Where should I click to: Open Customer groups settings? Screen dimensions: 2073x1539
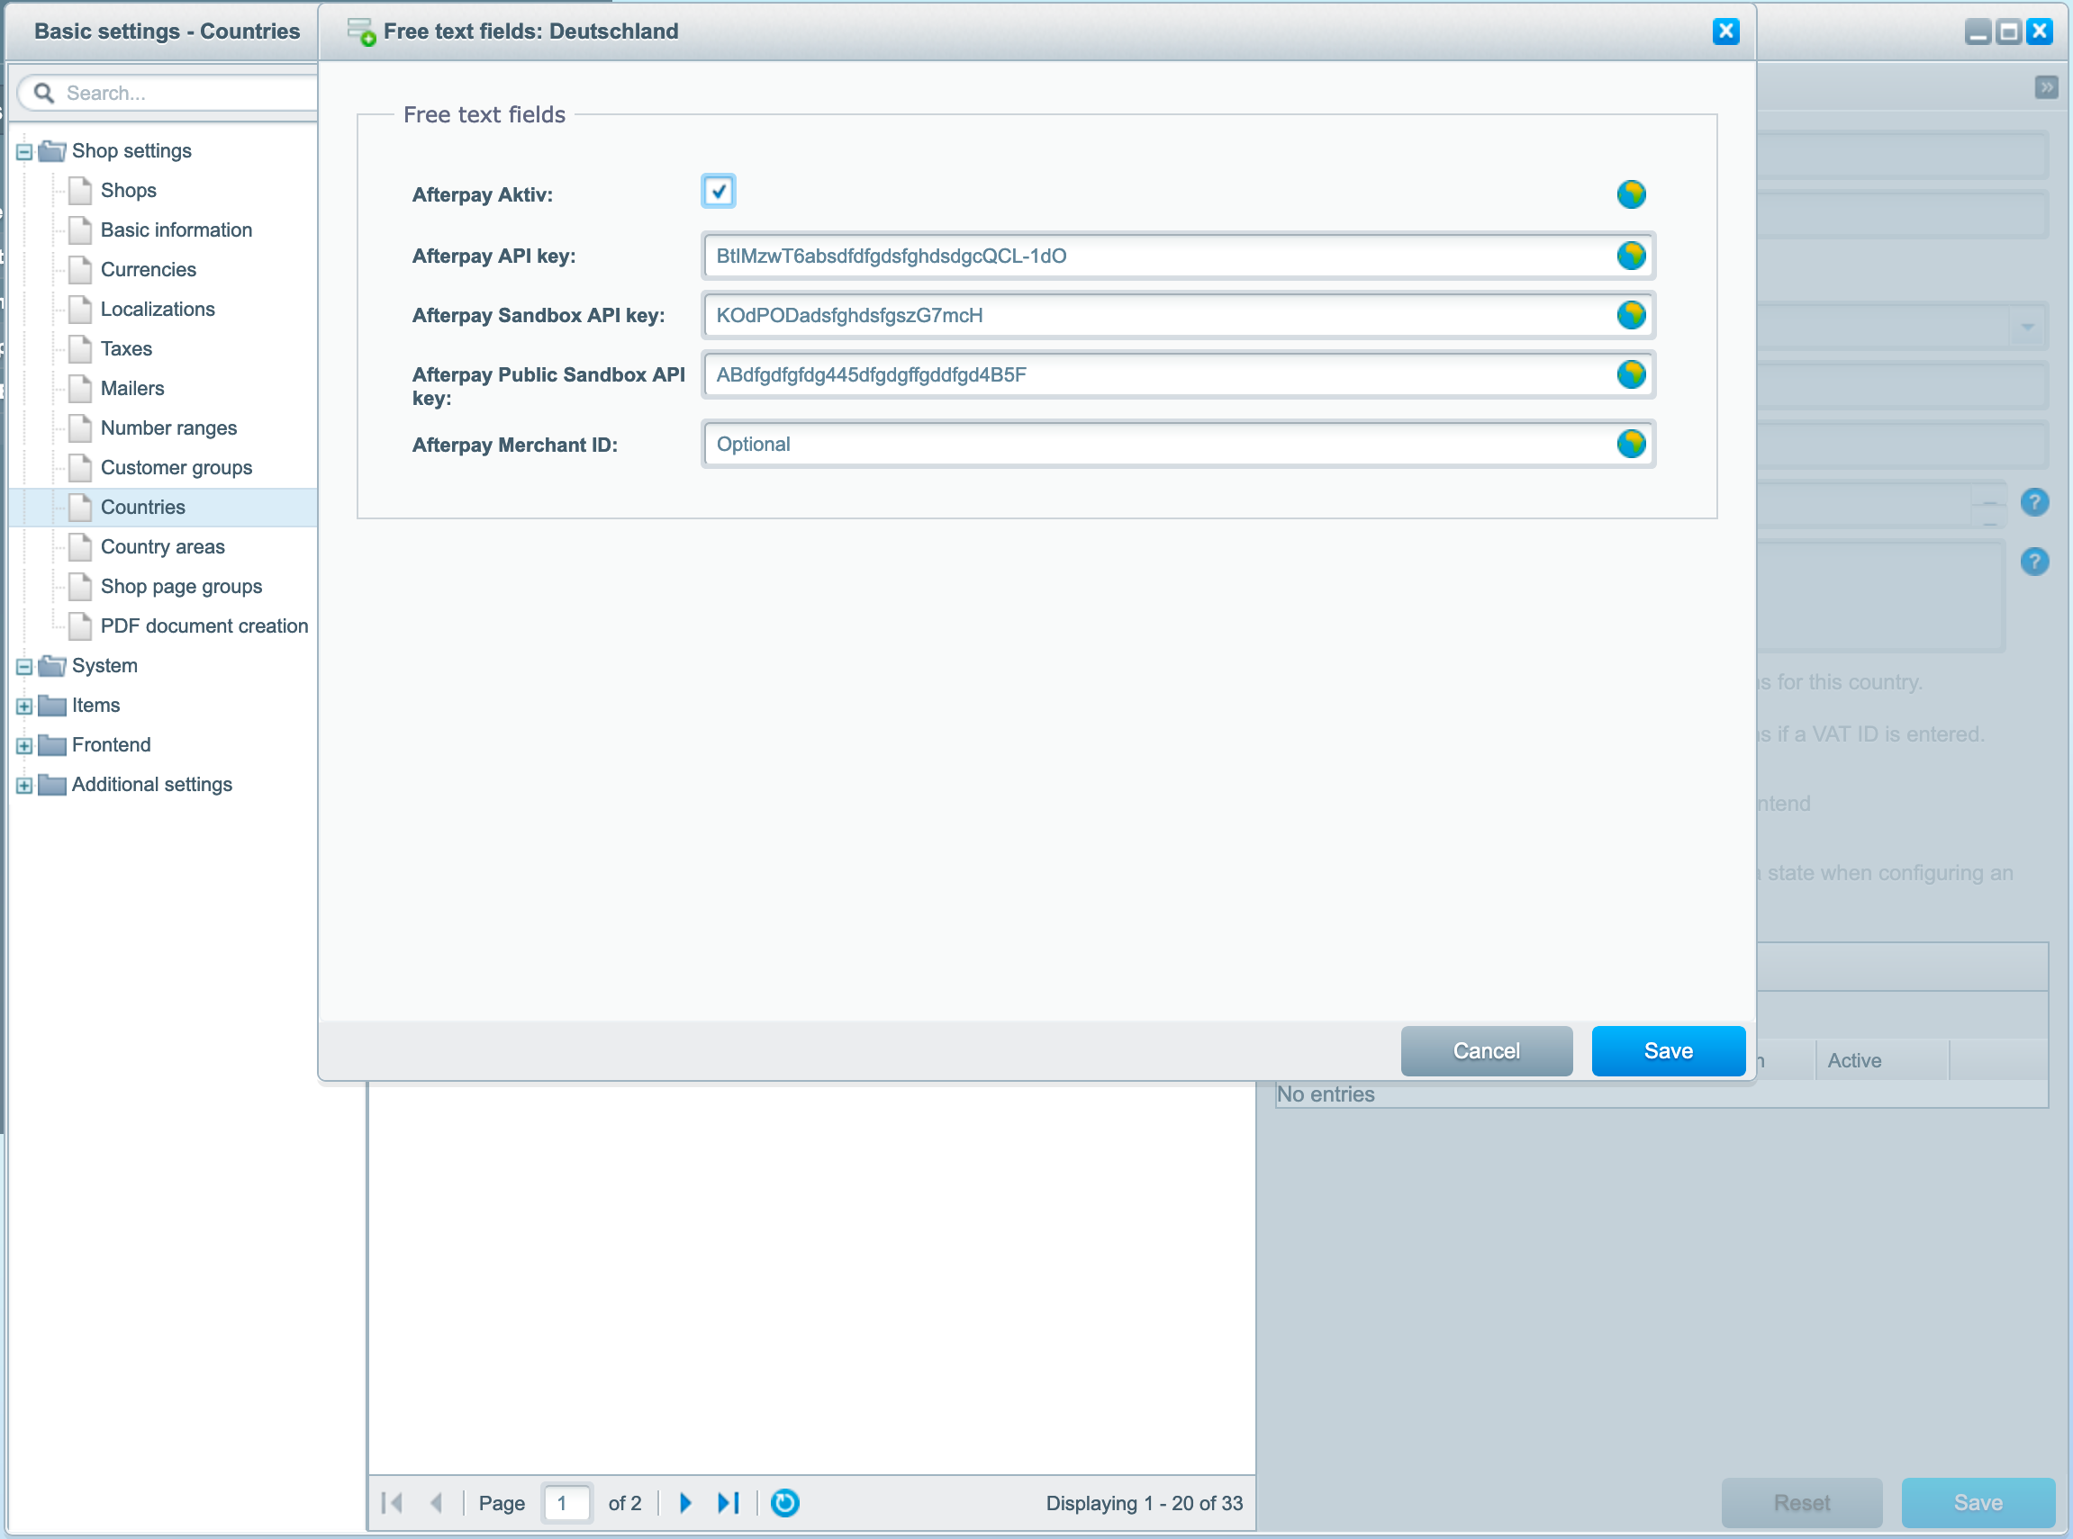click(177, 468)
